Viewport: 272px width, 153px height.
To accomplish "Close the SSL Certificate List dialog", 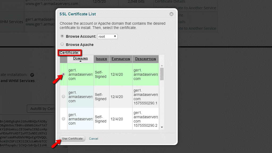I will coord(172,14).
